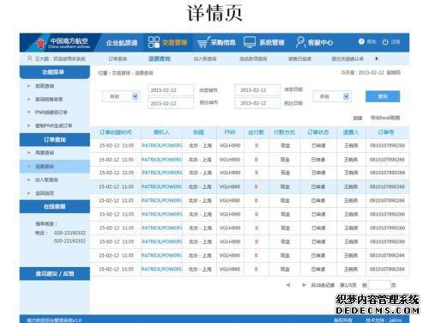
Task: Open the 交易管理 grid icon
Action: pyautogui.click(x=154, y=42)
